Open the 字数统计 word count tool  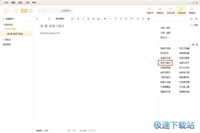(x=160, y=11)
